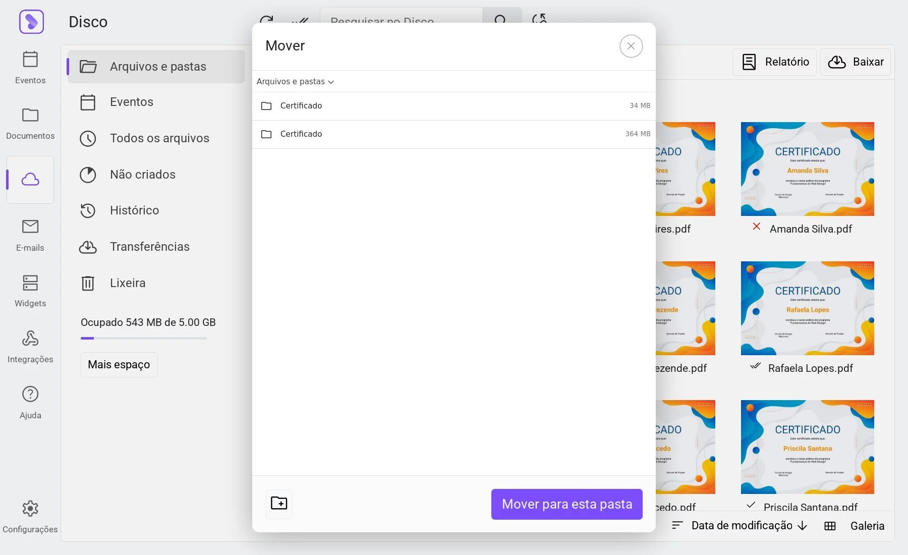Image resolution: width=908 pixels, height=555 pixels.
Task: Close the Mover dialog
Action: (631, 46)
